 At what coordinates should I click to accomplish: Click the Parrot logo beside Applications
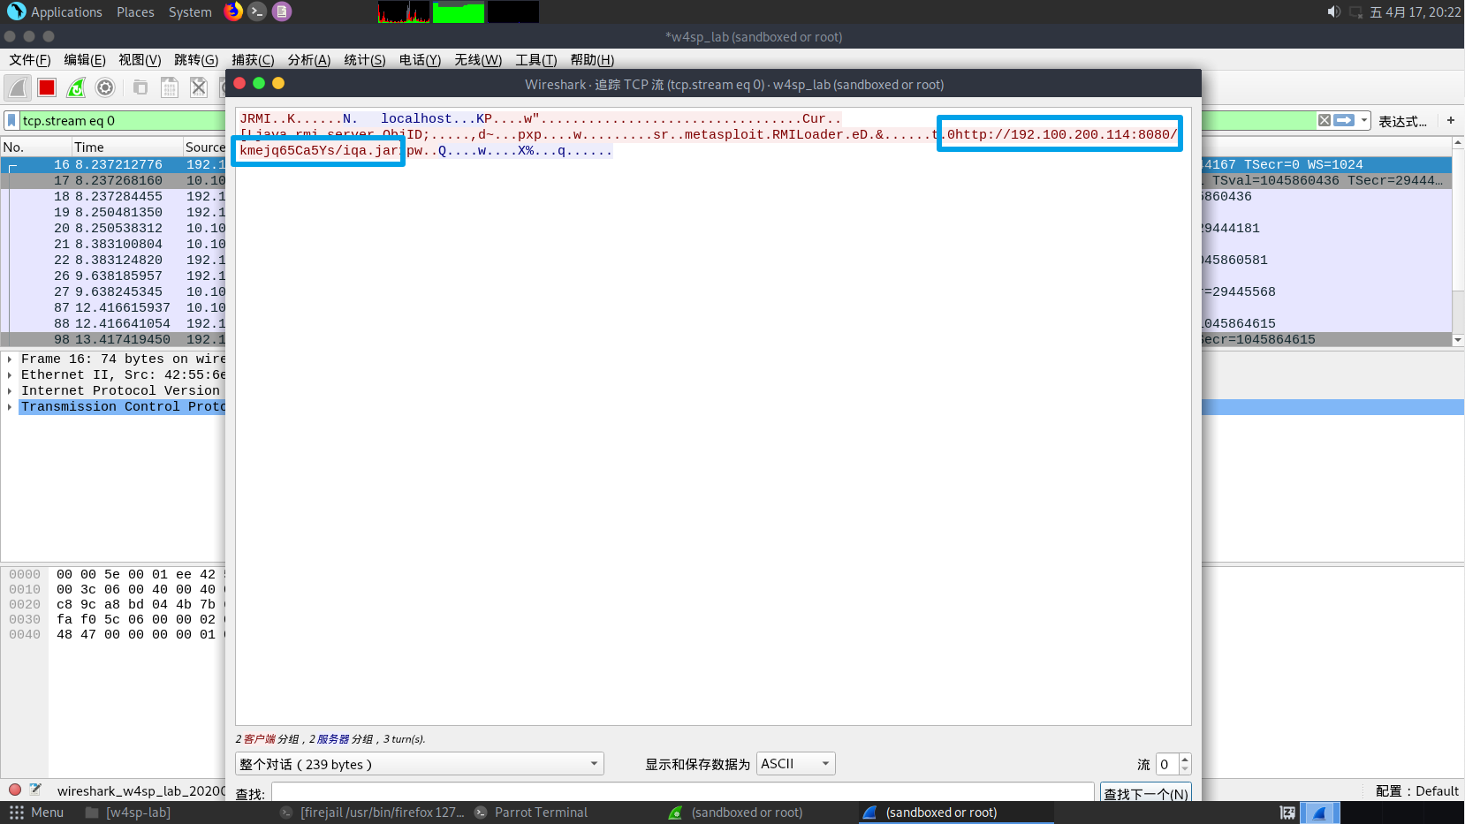[x=16, y=11]
